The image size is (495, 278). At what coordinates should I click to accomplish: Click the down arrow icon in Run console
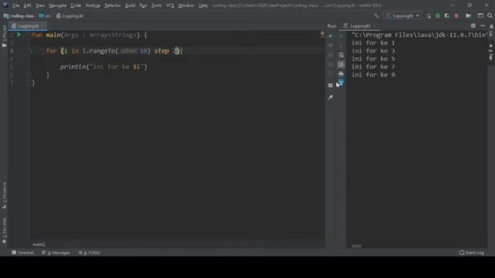(341, 46)
